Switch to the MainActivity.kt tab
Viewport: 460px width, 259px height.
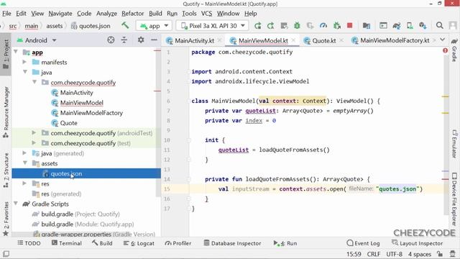click(194, 40)
